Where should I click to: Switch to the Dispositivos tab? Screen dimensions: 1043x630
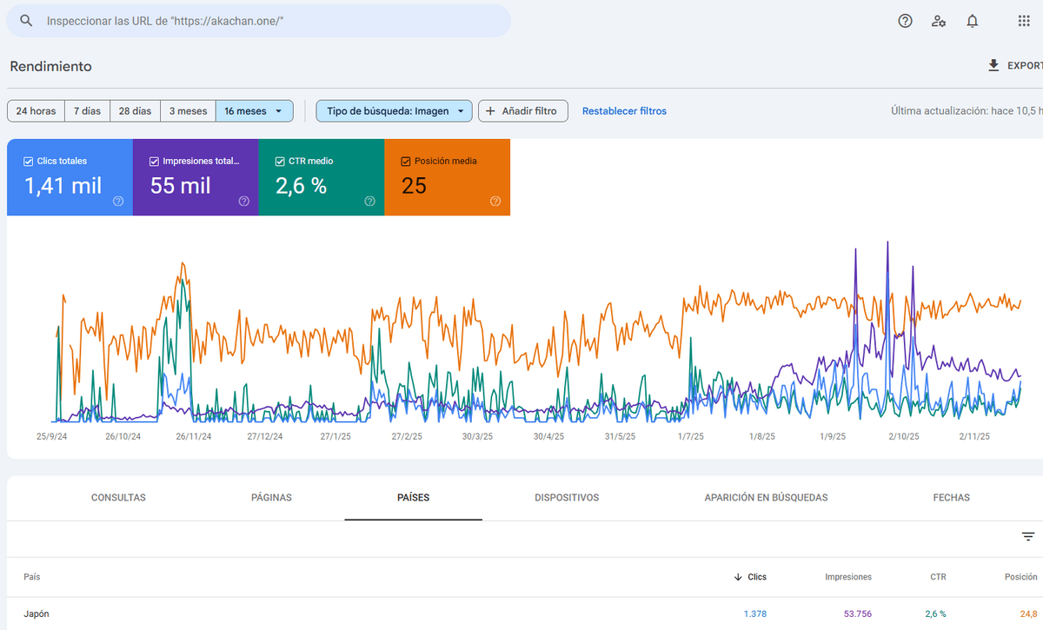pos(567,498)
